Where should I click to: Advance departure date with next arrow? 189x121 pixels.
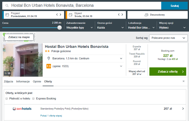tap(122, 15)
